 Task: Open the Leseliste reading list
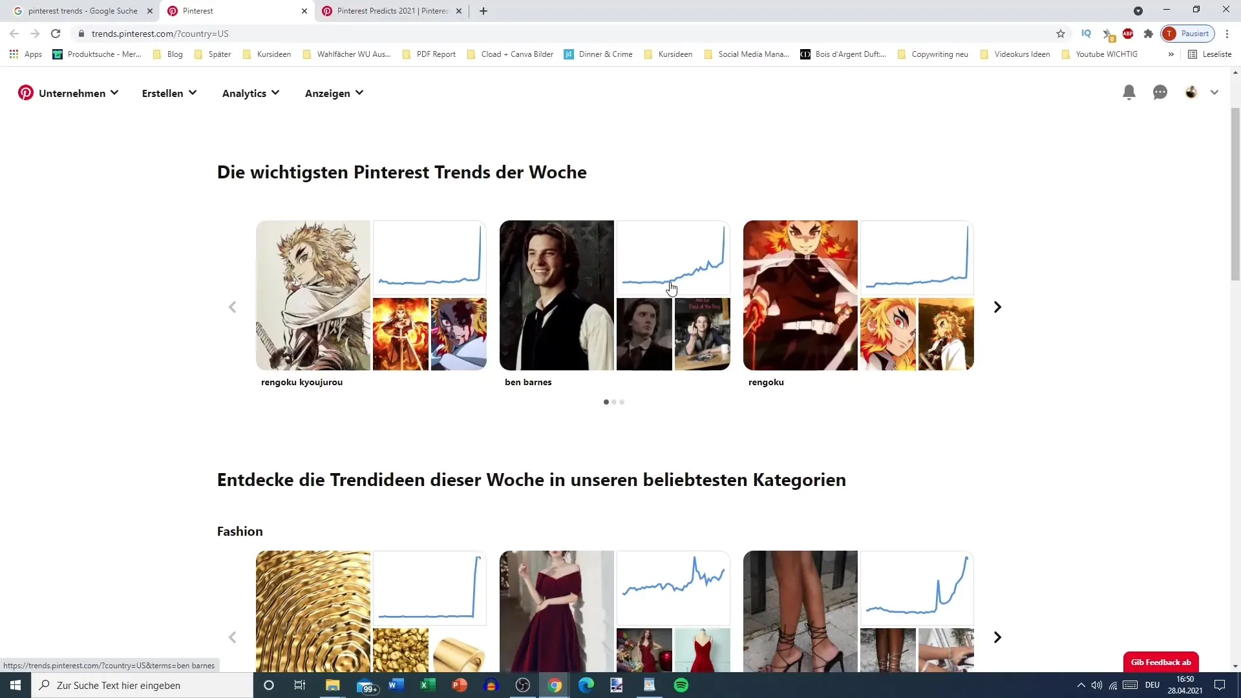click(x=1210, y=54)
